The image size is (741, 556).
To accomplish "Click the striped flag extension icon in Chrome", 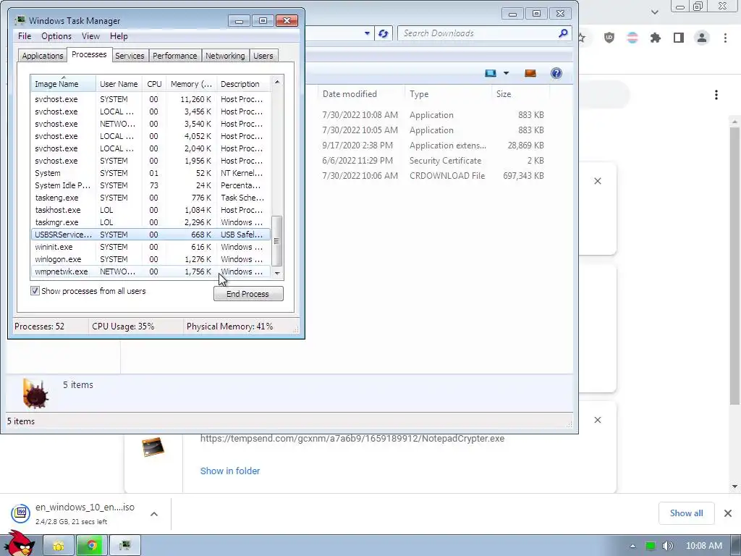I will click(x=632, y=38).
